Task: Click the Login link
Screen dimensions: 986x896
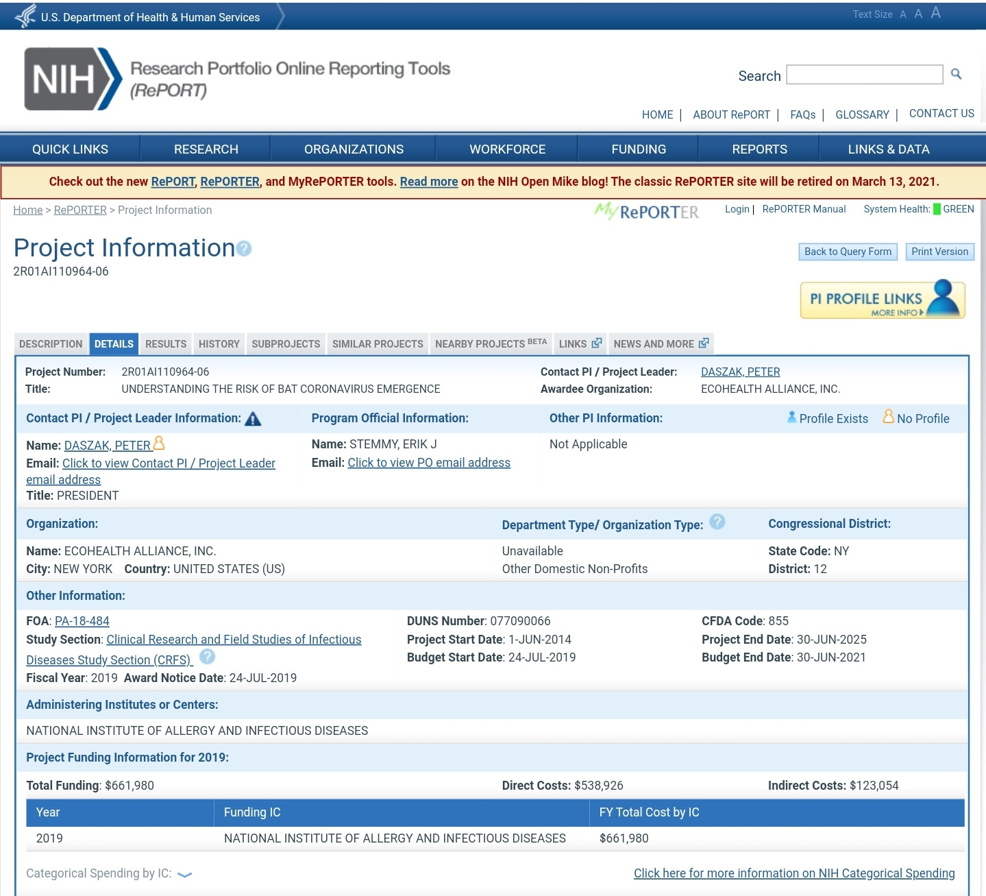Action: (737, 209)
